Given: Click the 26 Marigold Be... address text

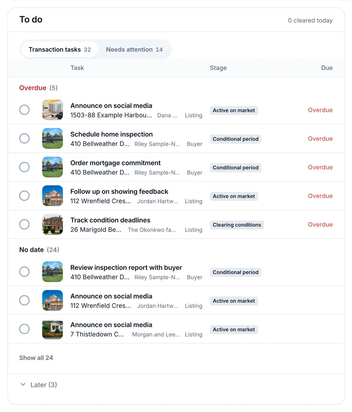Looking at the screenshot, I should coord(96,230).
